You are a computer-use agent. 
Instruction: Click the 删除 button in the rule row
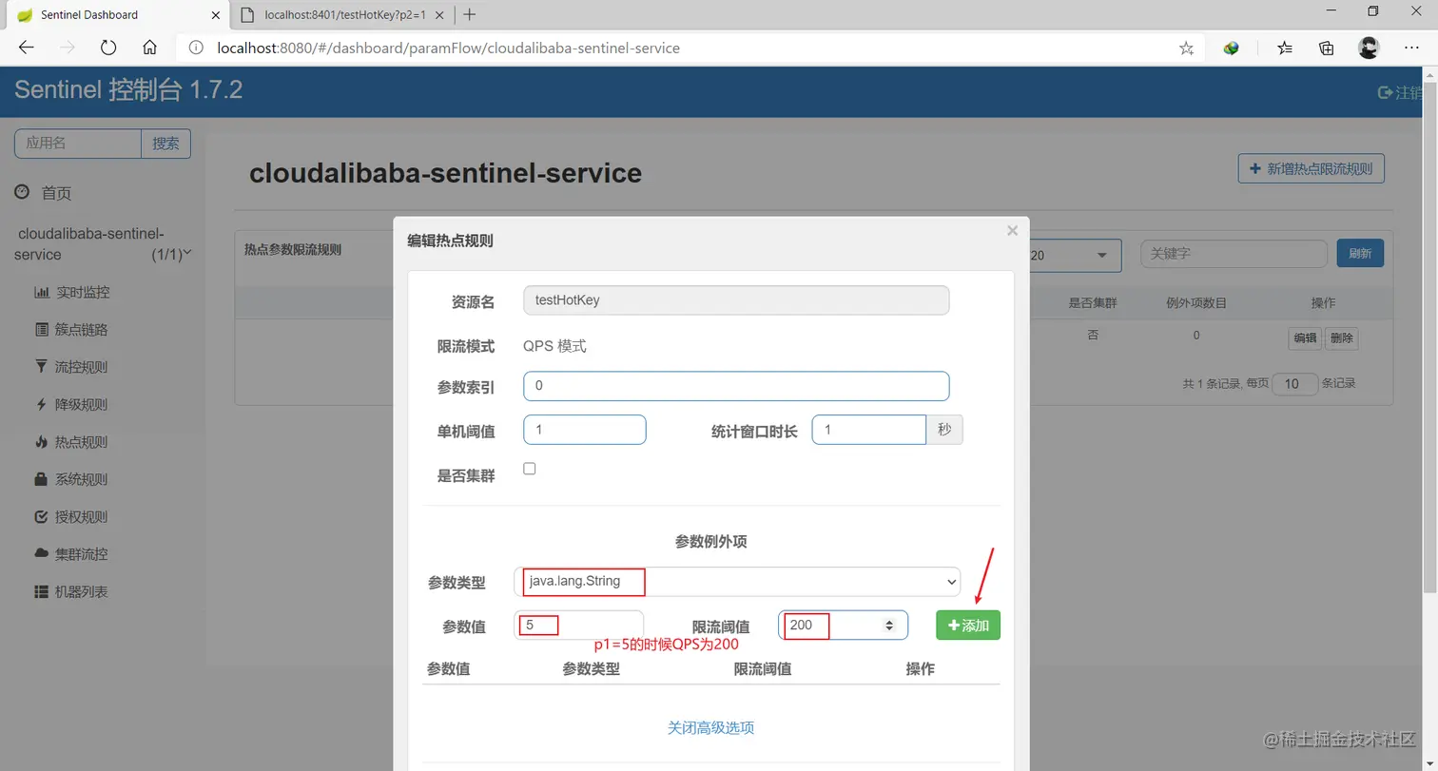coord(1341,338)
